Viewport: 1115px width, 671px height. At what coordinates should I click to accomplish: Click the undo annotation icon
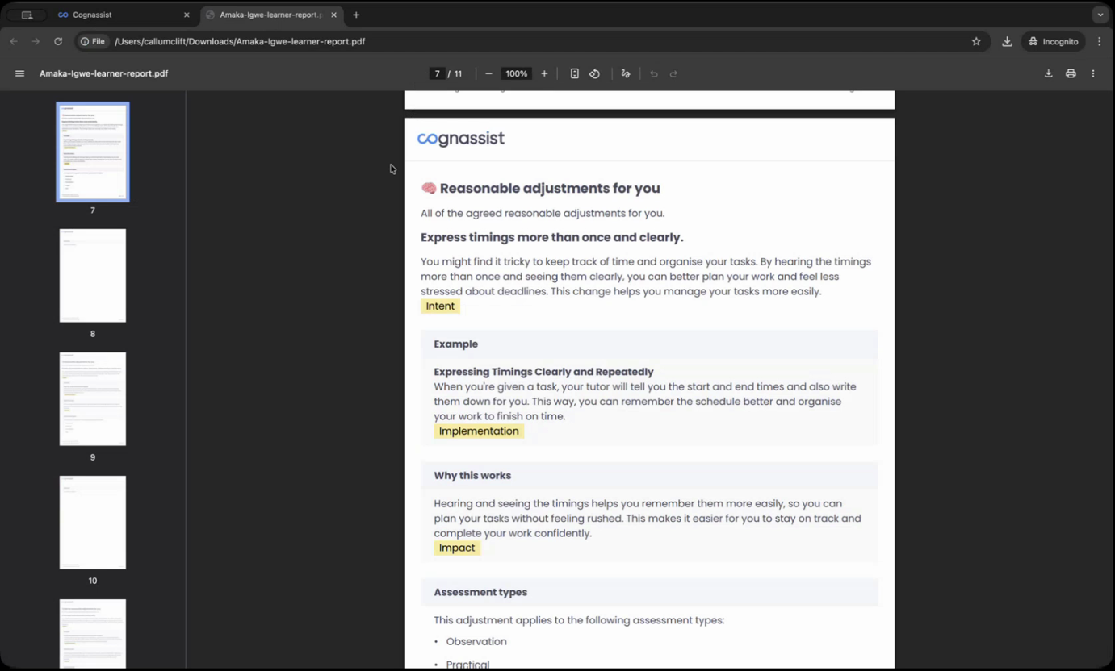coord(654,73)
